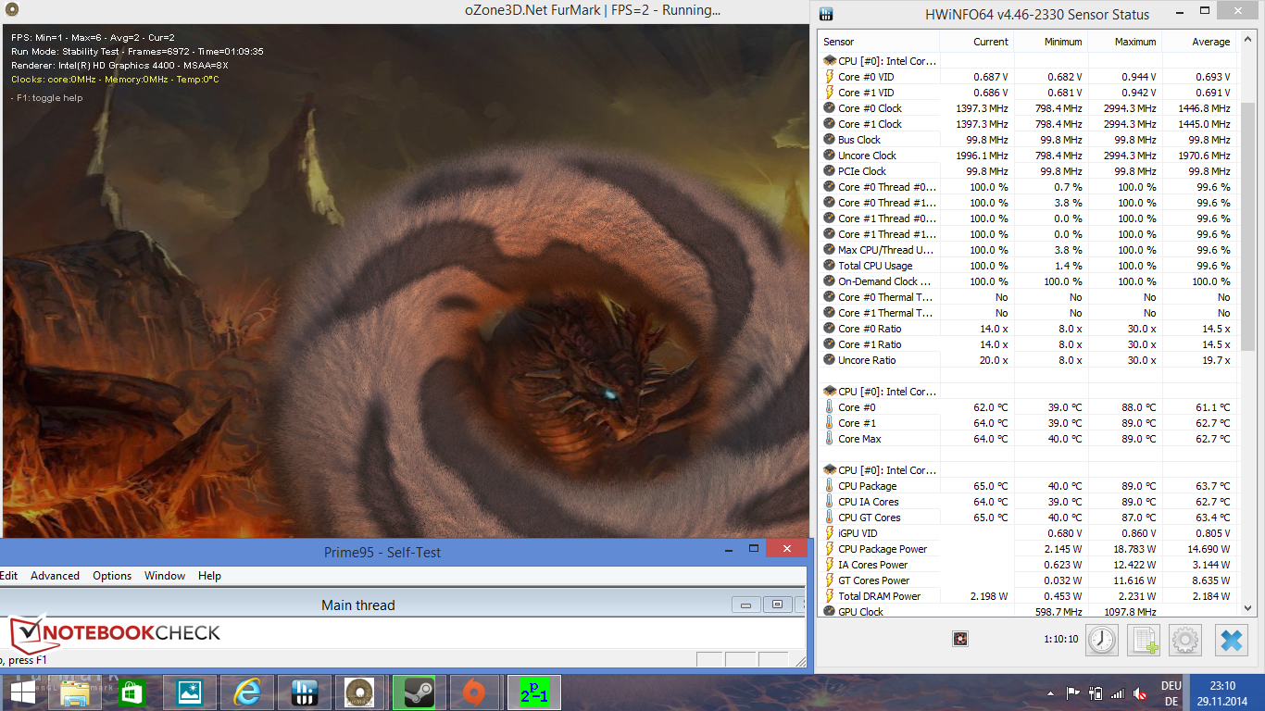Launch the Windows Store taskbar icon

tap(132, 692)
